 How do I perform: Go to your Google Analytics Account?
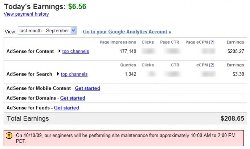pos(127,32)
